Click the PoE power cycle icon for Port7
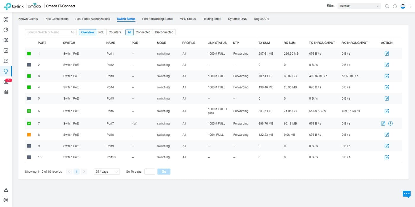 [390, 124]
